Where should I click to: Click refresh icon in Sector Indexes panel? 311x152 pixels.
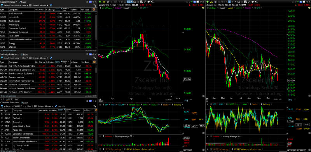51,5
